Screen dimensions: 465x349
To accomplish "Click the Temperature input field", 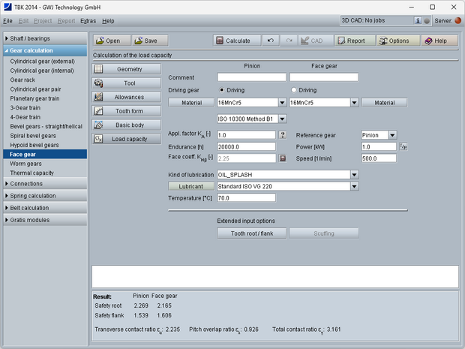I will (x=246, y=198).
